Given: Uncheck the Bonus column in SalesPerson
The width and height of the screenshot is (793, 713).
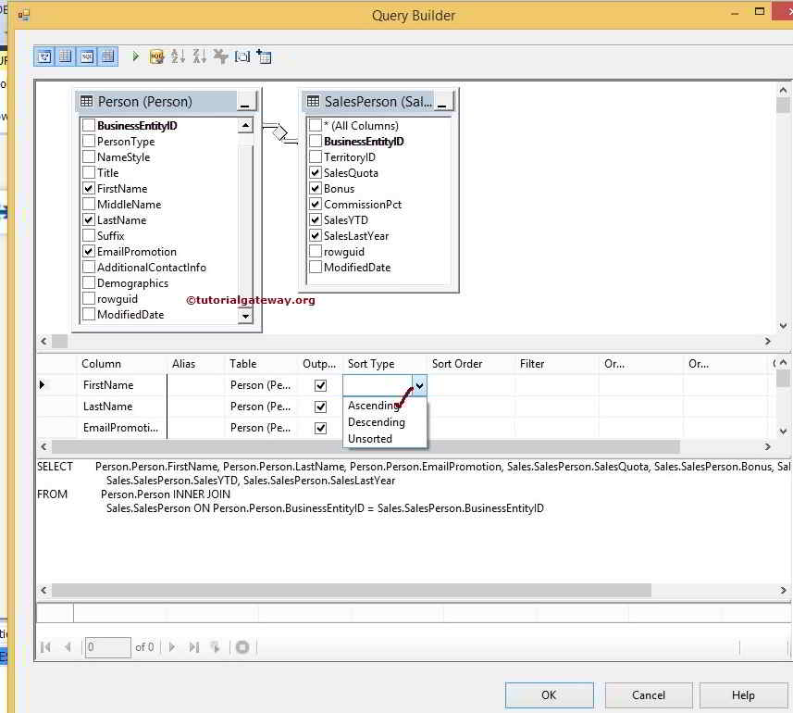Looking at the screenshot, I should point(315,188).
